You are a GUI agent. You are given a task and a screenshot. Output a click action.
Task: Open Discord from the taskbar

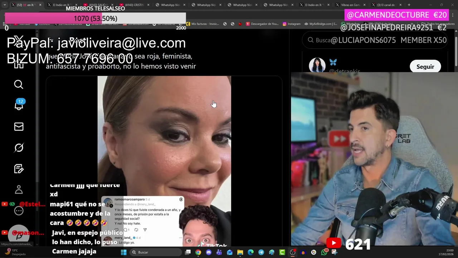(x=209, y=252)
